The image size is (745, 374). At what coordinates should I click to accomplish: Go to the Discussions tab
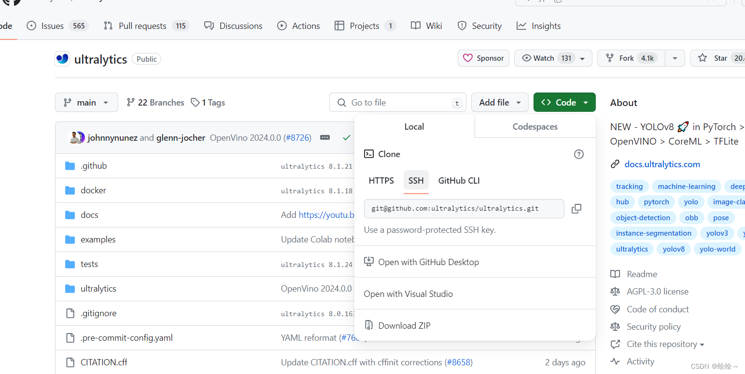[233, 26]
